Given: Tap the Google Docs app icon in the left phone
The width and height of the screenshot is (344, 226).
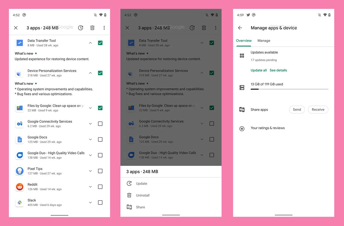Looking at the screenshot, I should [x=19, y=139].
